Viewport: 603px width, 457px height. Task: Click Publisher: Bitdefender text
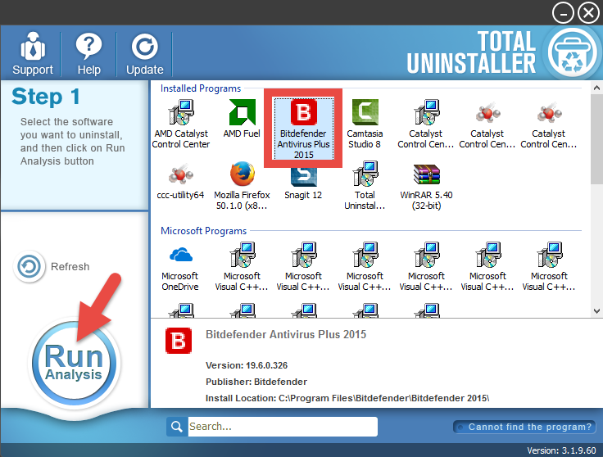256,382
